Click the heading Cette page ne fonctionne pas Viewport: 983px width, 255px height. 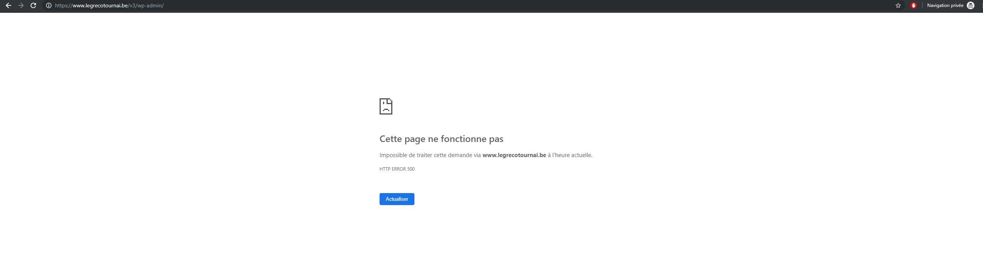(441, 139)
